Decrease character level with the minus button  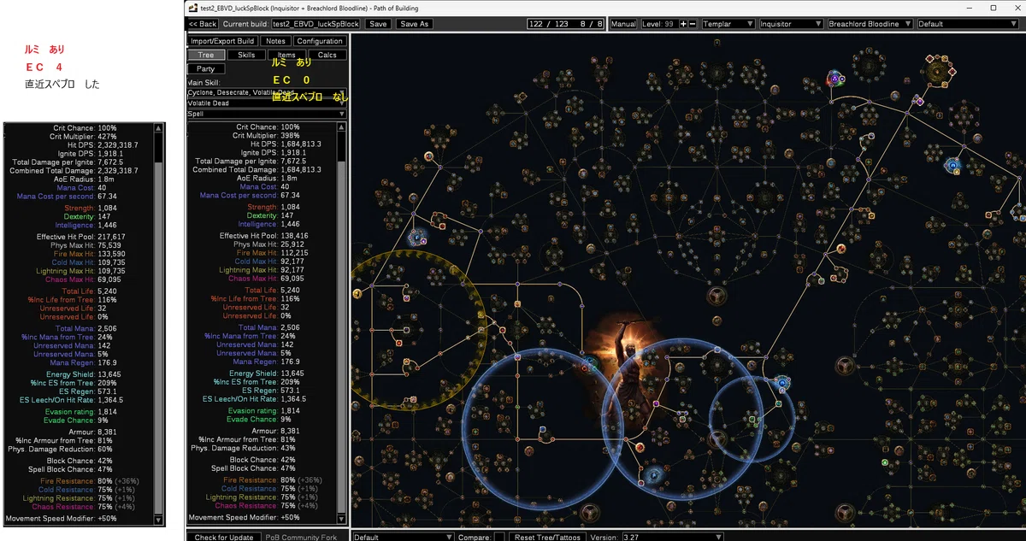click(693, 24)
